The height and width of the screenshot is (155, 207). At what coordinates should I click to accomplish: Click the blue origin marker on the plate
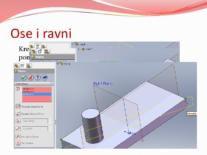[130, 133]
